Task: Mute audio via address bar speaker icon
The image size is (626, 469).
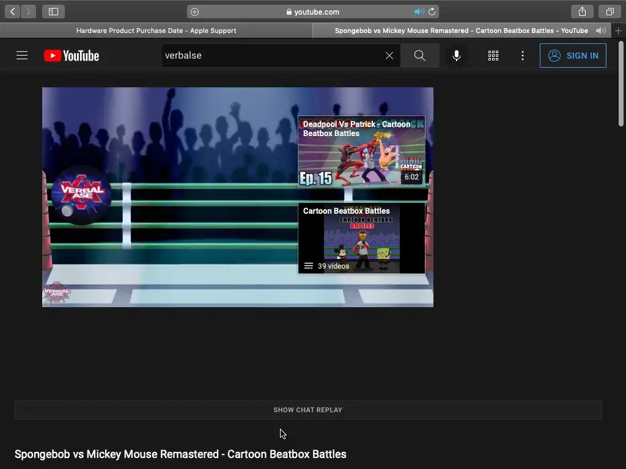Action: tap(418, 12)
